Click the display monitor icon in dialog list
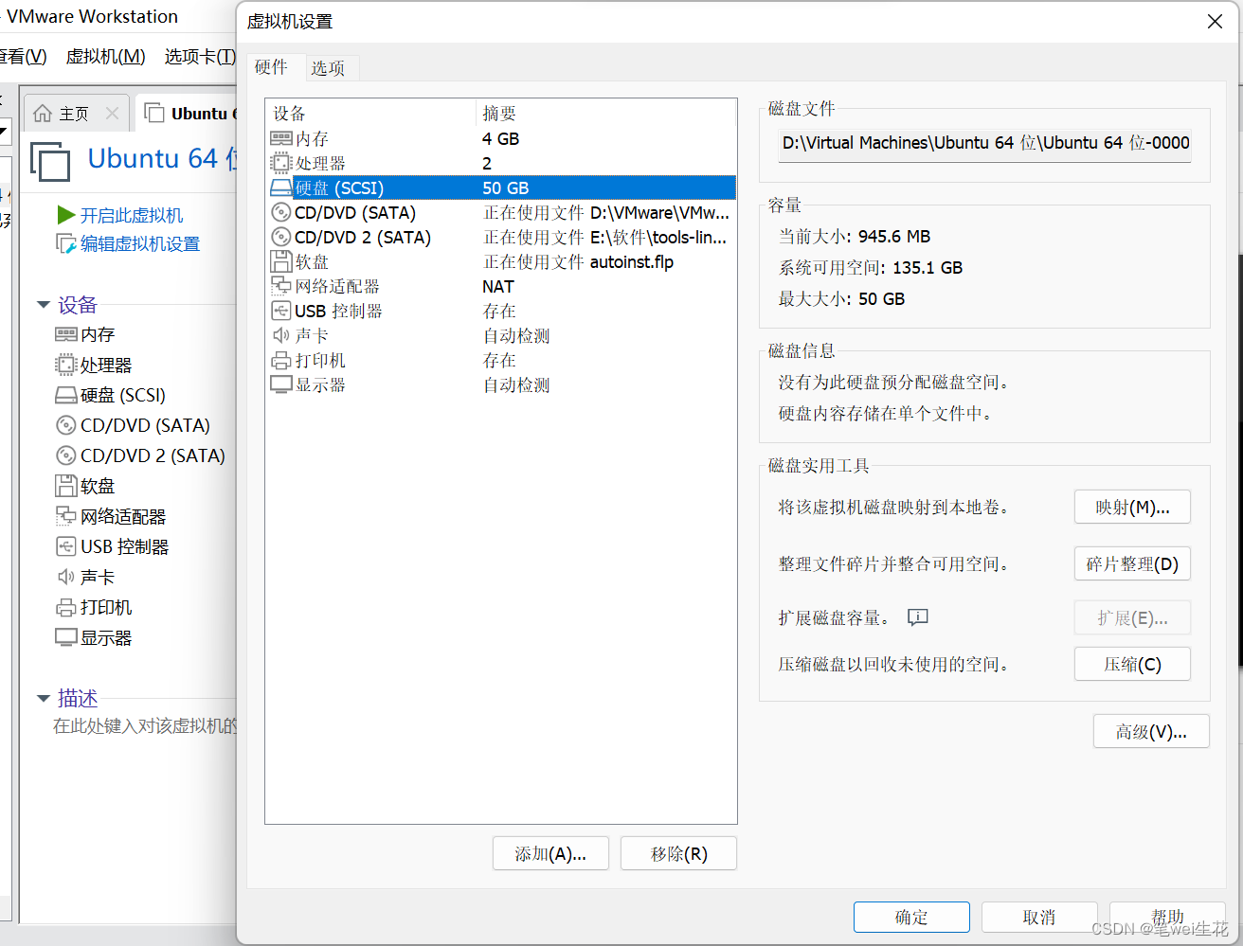Screen dimensions: 1243x946 coord(280,384)
